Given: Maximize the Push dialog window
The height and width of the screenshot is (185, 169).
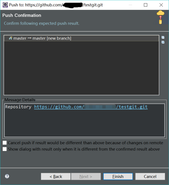Looking at the screenshot, I should pyautogui.click(x=145, y=5).
